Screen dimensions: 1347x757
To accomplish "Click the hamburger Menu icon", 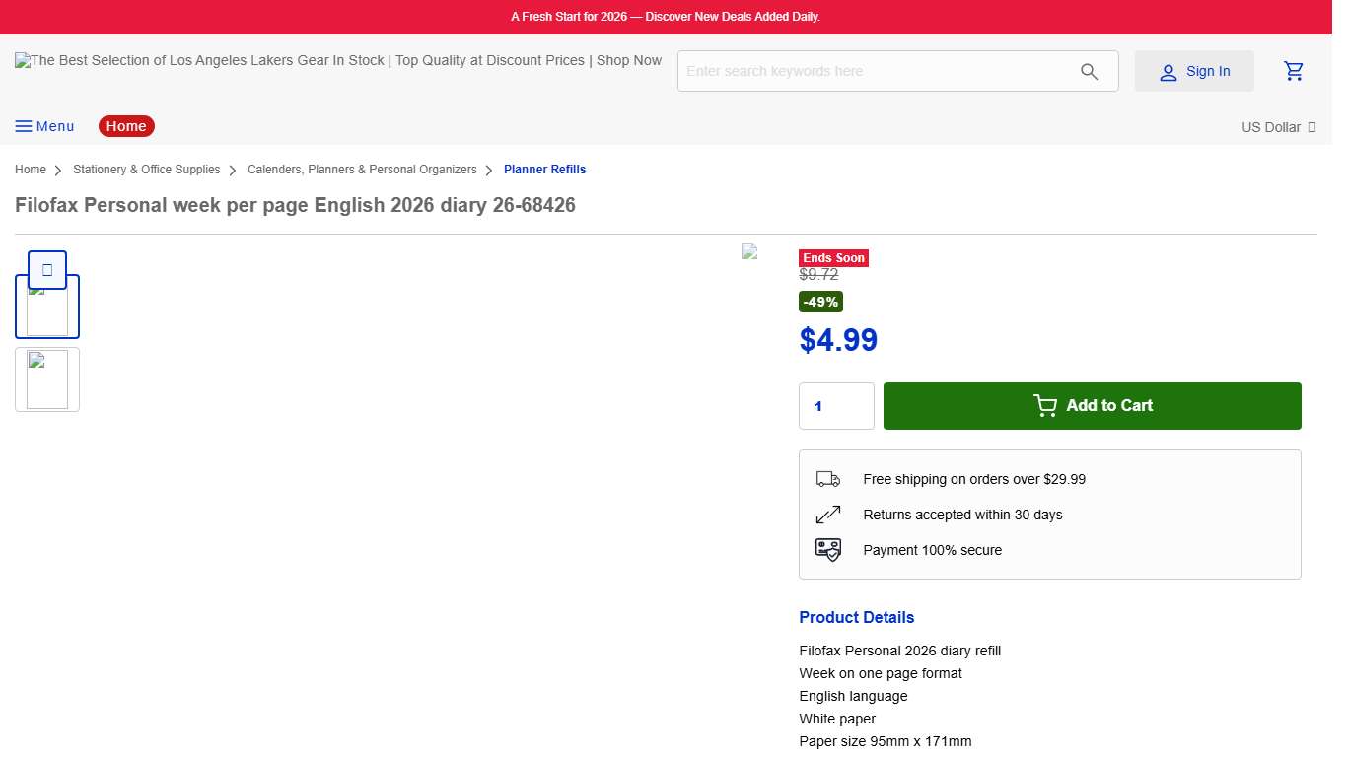I will pyautogui.click(x=24, y=126).
